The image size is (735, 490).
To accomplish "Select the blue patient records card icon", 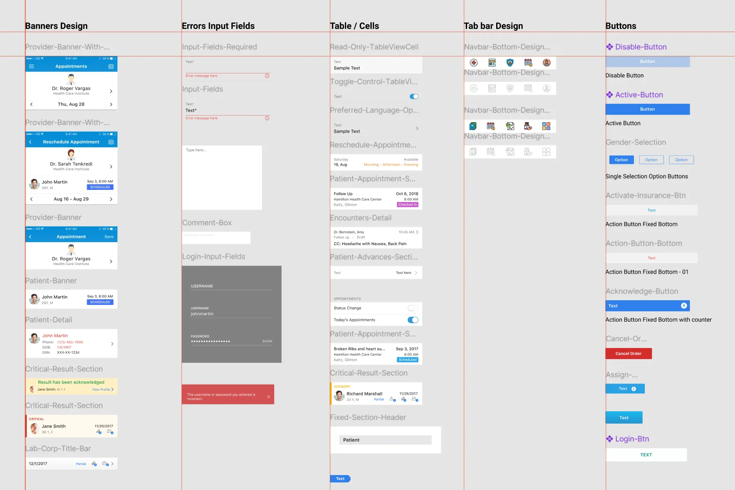I will pos(473,126).
